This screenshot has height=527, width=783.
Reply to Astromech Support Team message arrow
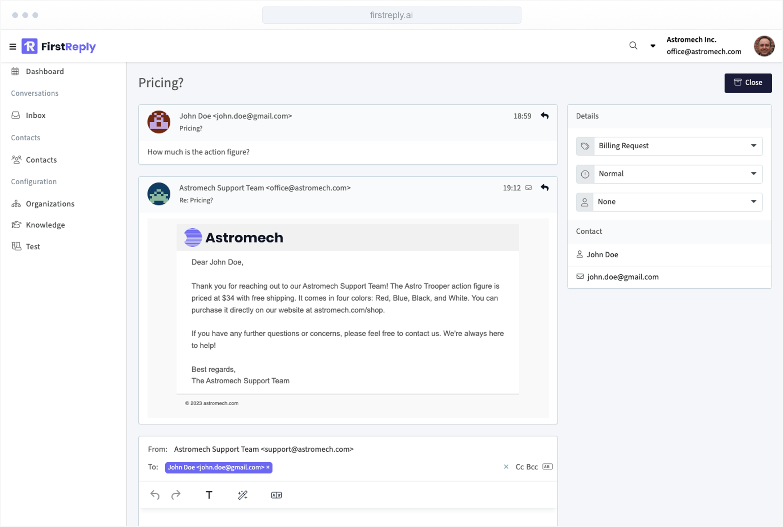(x=545, y=188)
